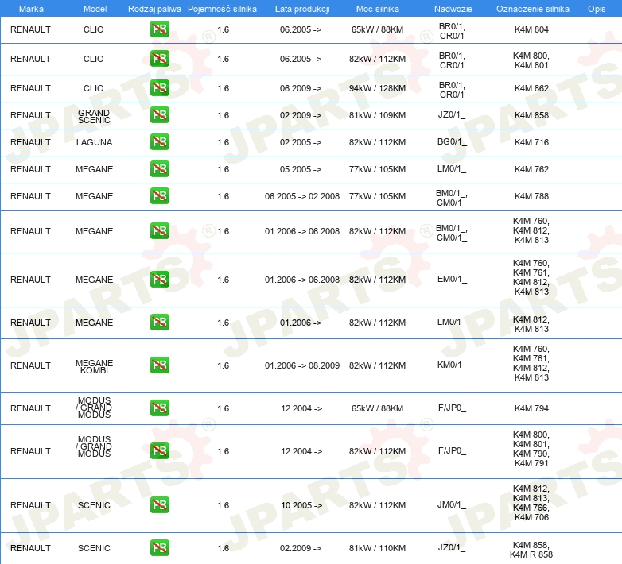Click the BG0/1_ body code cell
The image size is (622, 564).
pyautogui.click(x=452, y=141)
